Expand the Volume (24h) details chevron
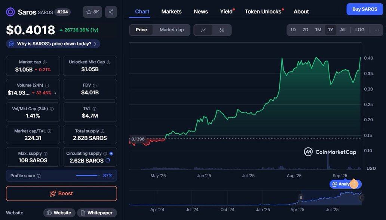The image size is (386, 220). [55, 93]
